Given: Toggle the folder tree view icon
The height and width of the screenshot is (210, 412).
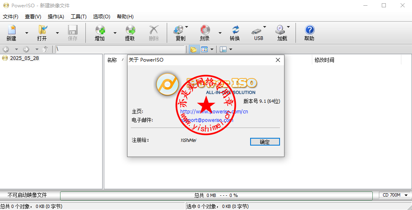Looking at the screenshot, I should click(194, 49).
